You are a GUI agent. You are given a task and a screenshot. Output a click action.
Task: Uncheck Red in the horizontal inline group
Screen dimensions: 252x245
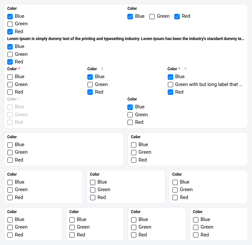[177, 16]
